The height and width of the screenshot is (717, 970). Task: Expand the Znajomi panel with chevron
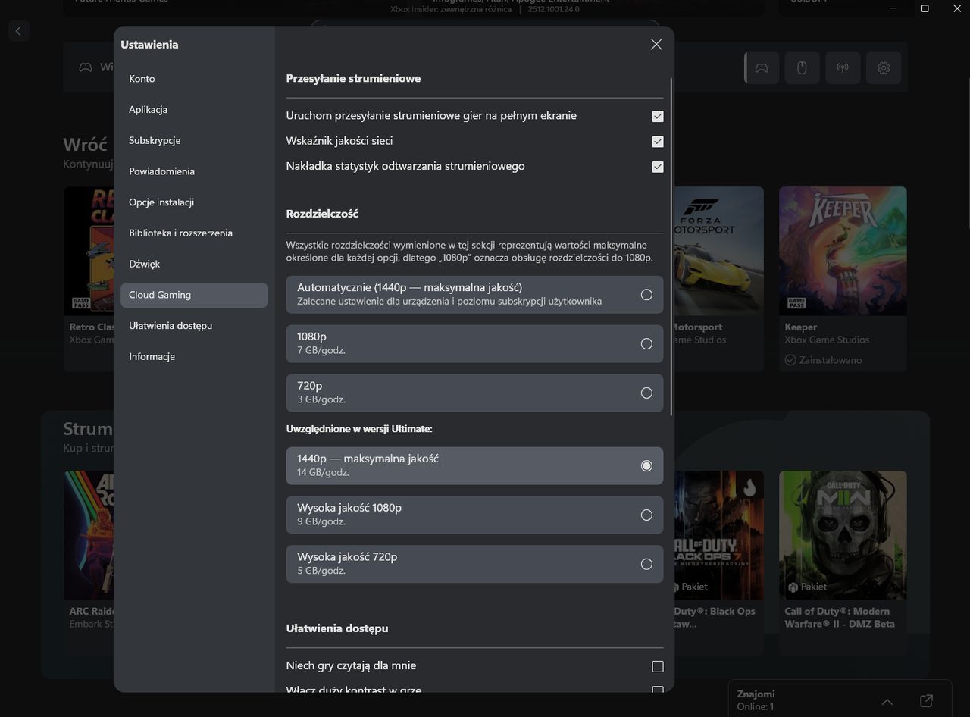[887, 701]
